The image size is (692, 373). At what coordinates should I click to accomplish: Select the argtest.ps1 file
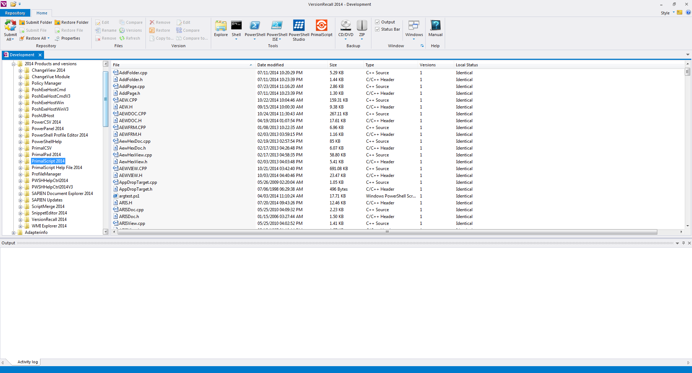click(x=129, y=196)
